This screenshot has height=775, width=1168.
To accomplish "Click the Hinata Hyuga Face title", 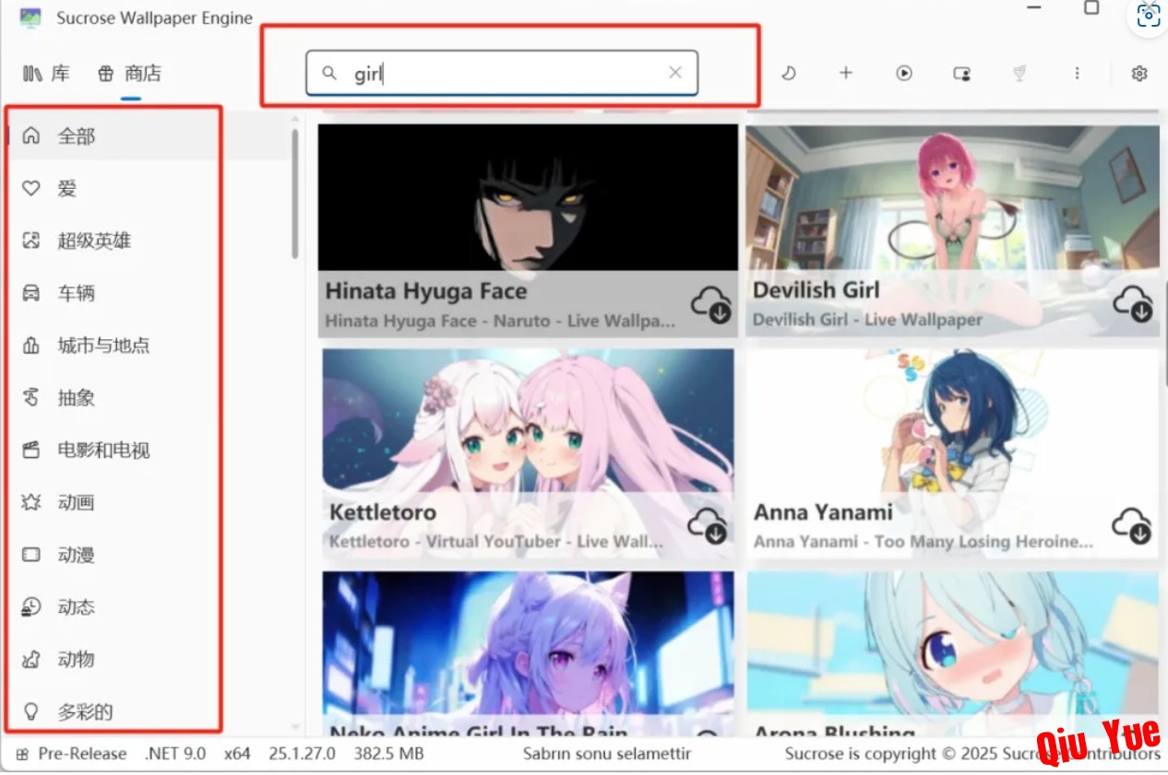I will (426, 291).
